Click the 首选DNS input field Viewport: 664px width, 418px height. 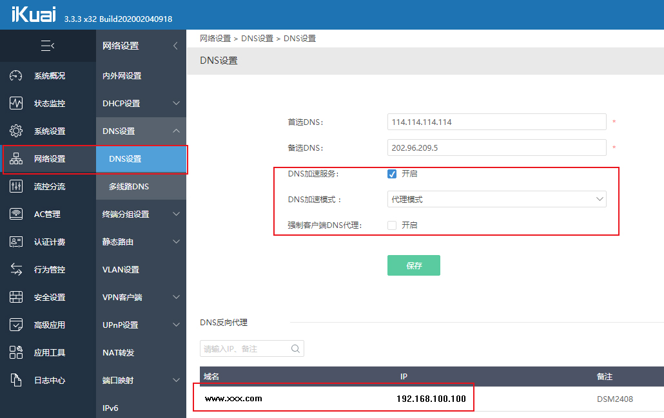[x=496, y=122]
